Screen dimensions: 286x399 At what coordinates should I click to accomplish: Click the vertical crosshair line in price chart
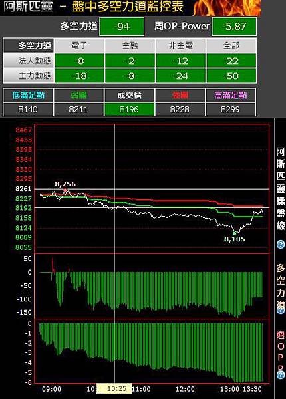coord(114,188)
